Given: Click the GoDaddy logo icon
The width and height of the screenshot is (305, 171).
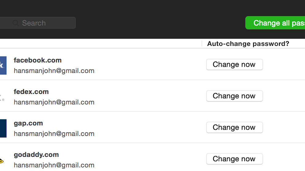Looking at the screenshot, I should [2, 161].
